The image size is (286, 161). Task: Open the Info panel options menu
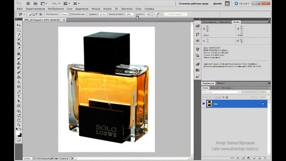tap(269, 22)
